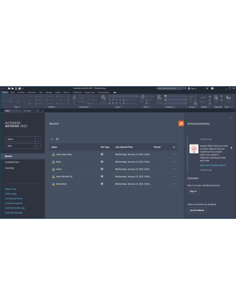Expand the Utilities panel dropdown
The height and width of the screenshot is (305, 236).
(205, 107)
